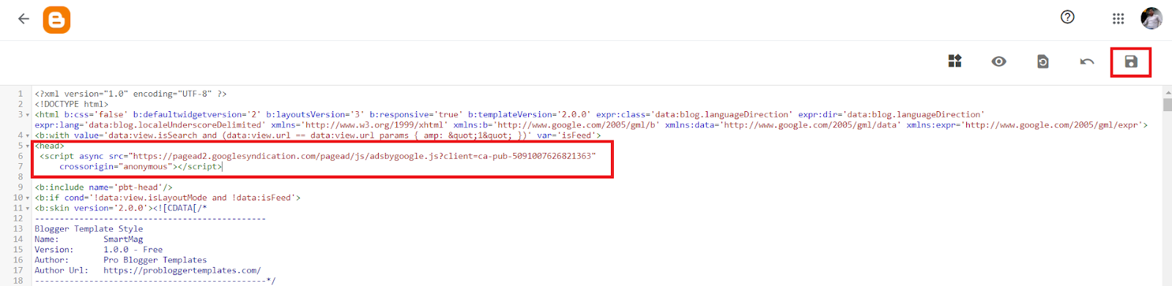The image size is (1172, 286).
Task: Click the vertical scrollbar thumb of the editor
Action: (1167, 104)
